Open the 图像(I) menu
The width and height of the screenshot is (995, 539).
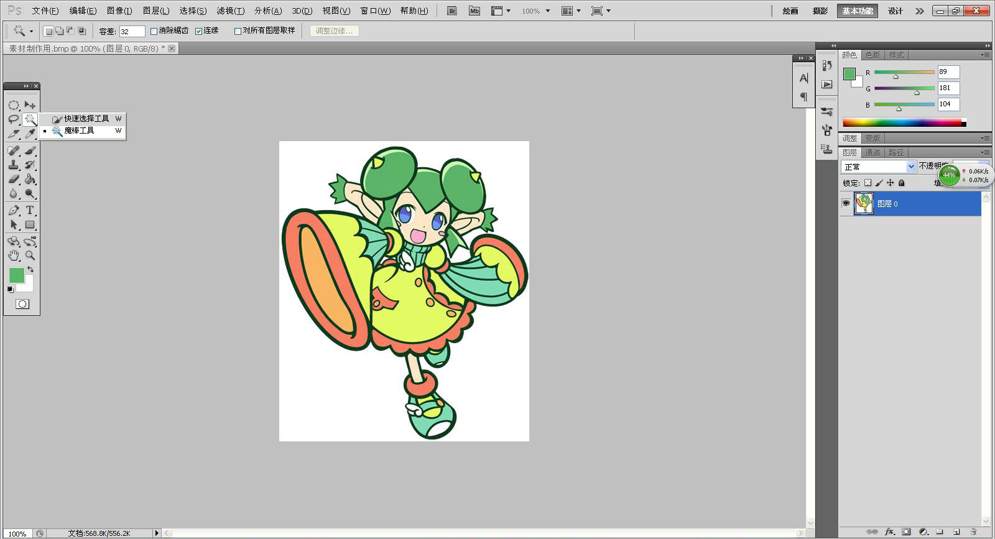(x=119, y=11)
